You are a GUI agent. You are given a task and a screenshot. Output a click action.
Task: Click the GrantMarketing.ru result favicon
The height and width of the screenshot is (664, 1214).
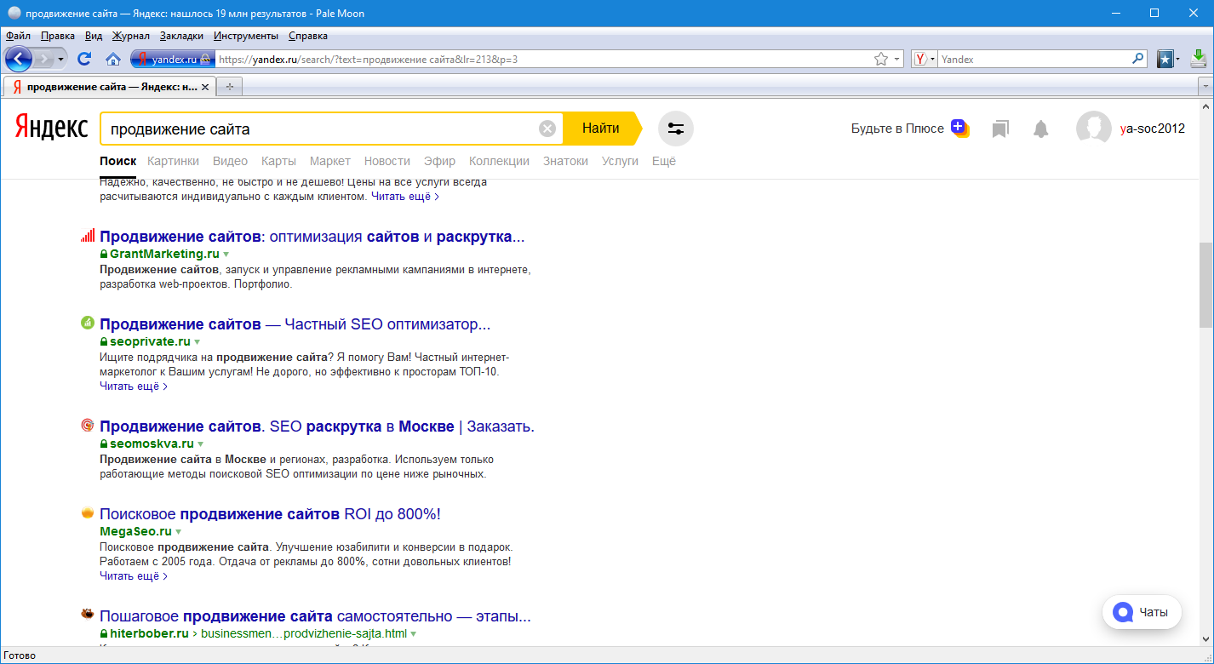click(87, 236)
